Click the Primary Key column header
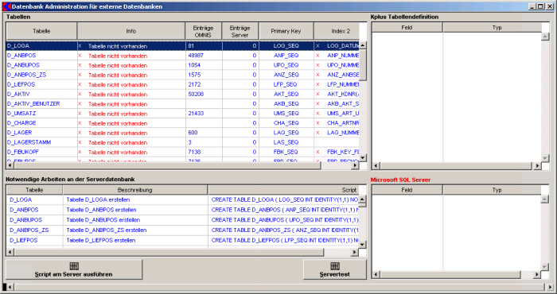Image resolution: width=557 pixels, height=294 pixels. (x=286, y=31)
